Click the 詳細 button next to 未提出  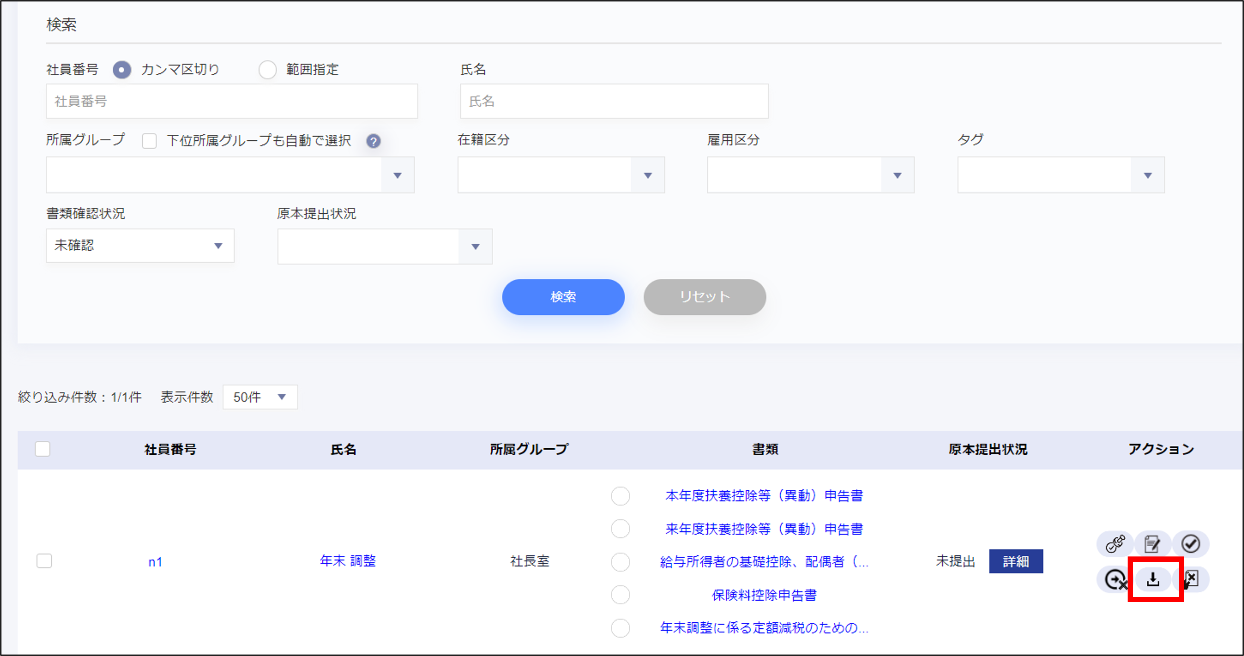point(1016,561)
